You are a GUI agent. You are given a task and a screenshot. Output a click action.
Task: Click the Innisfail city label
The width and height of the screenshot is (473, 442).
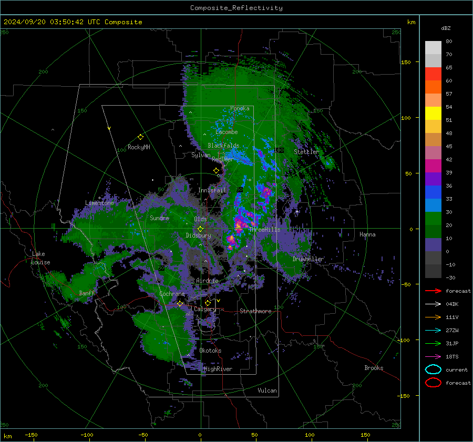click(x=212, y=190)
